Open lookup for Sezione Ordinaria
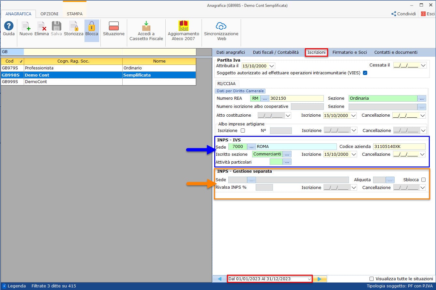This screenshot has width=436, height=290. (x=422, y=98)
